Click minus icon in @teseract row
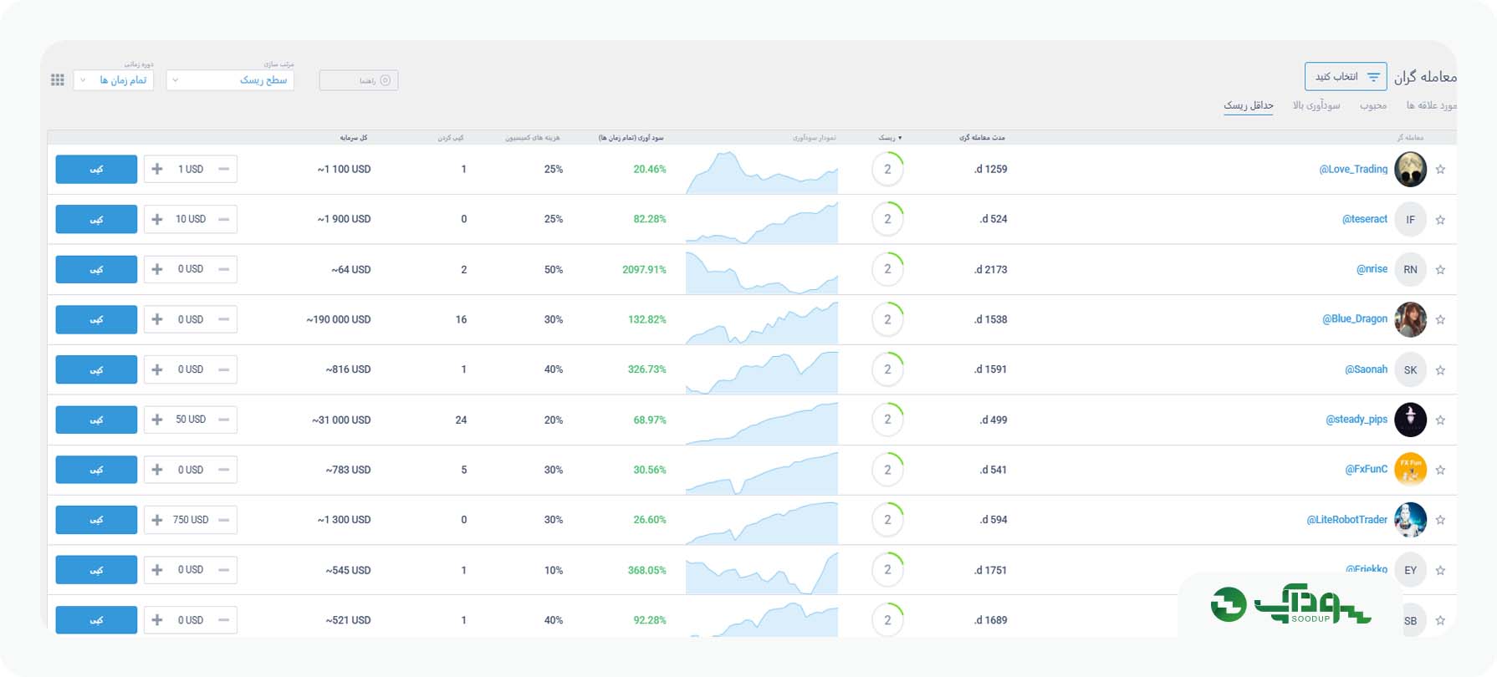The height and width of the screenshot is (677, 1497). point(223,219)
